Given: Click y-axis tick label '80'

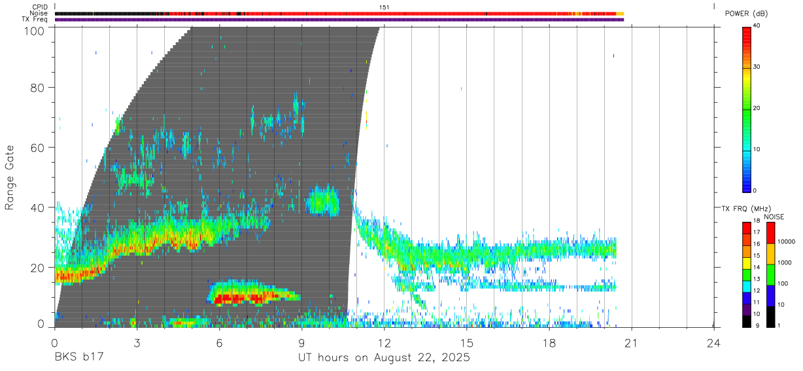Looking at the screenshot, I should pyautogui.click(x=38, y=89).
